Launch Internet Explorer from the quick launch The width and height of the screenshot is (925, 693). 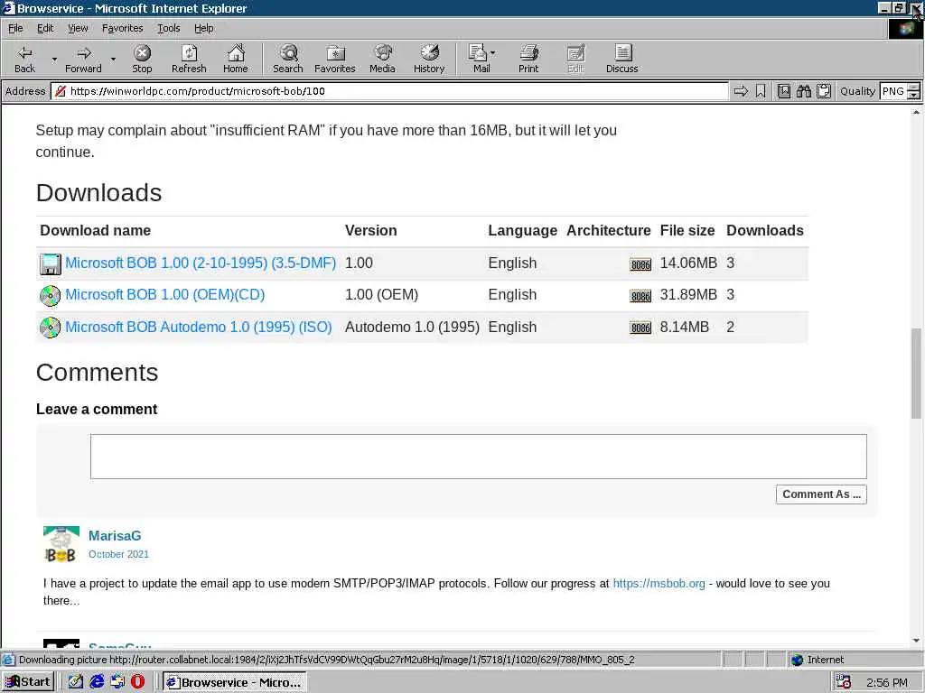pyautogui.click(x=97, y=682)
